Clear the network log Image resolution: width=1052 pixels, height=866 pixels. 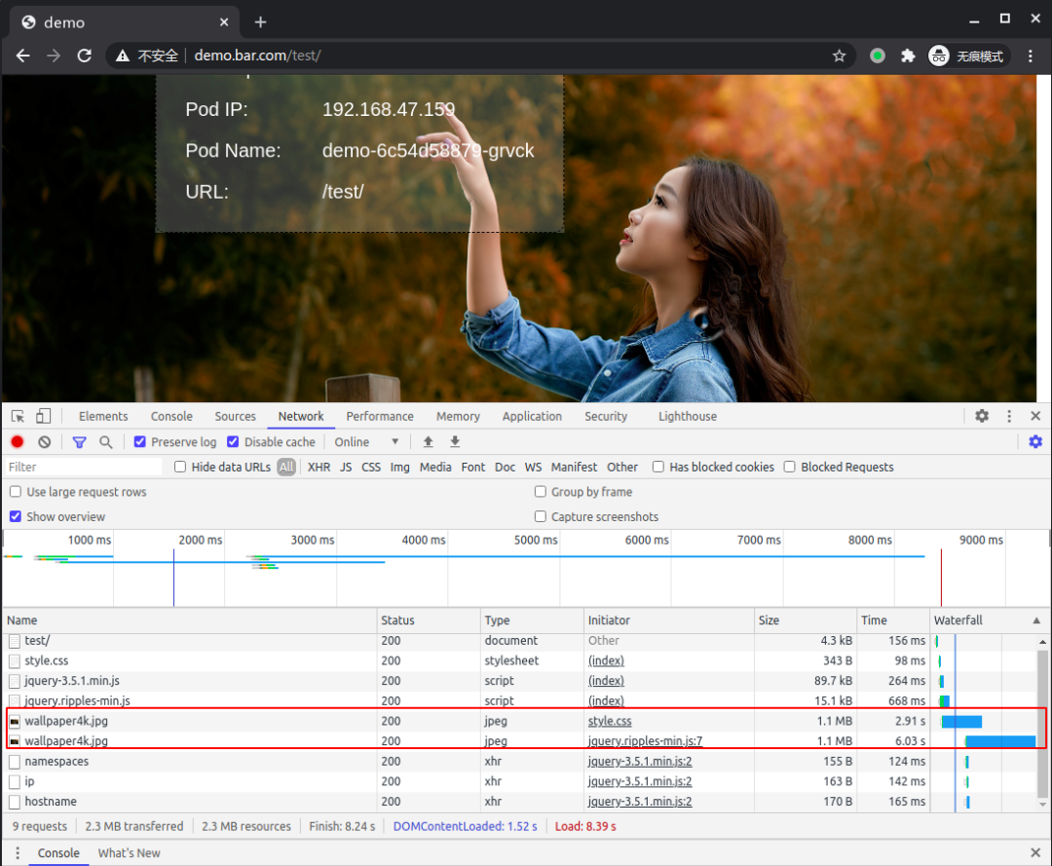pyautogui.click(x=45, y=442)
